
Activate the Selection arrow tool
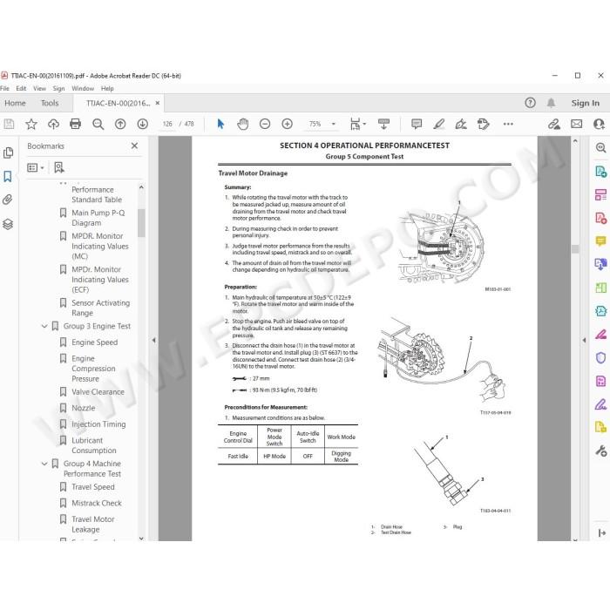pos(220,124)
